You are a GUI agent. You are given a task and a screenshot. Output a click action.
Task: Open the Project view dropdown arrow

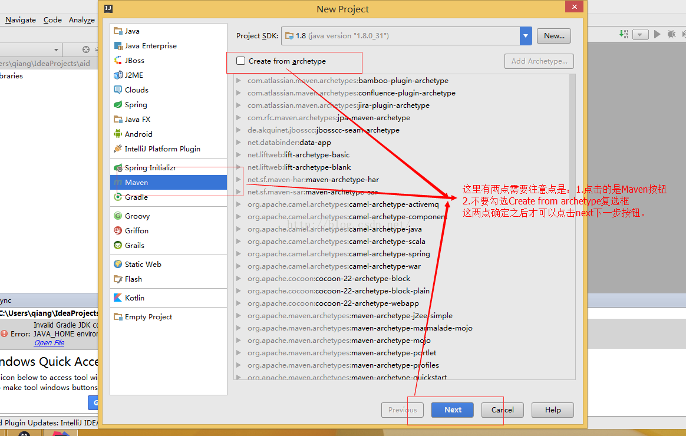pos(56,50)
